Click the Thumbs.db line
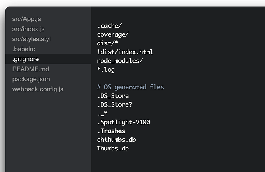The height and width of the screenshot is (172, 265). (x=113, y=148)
